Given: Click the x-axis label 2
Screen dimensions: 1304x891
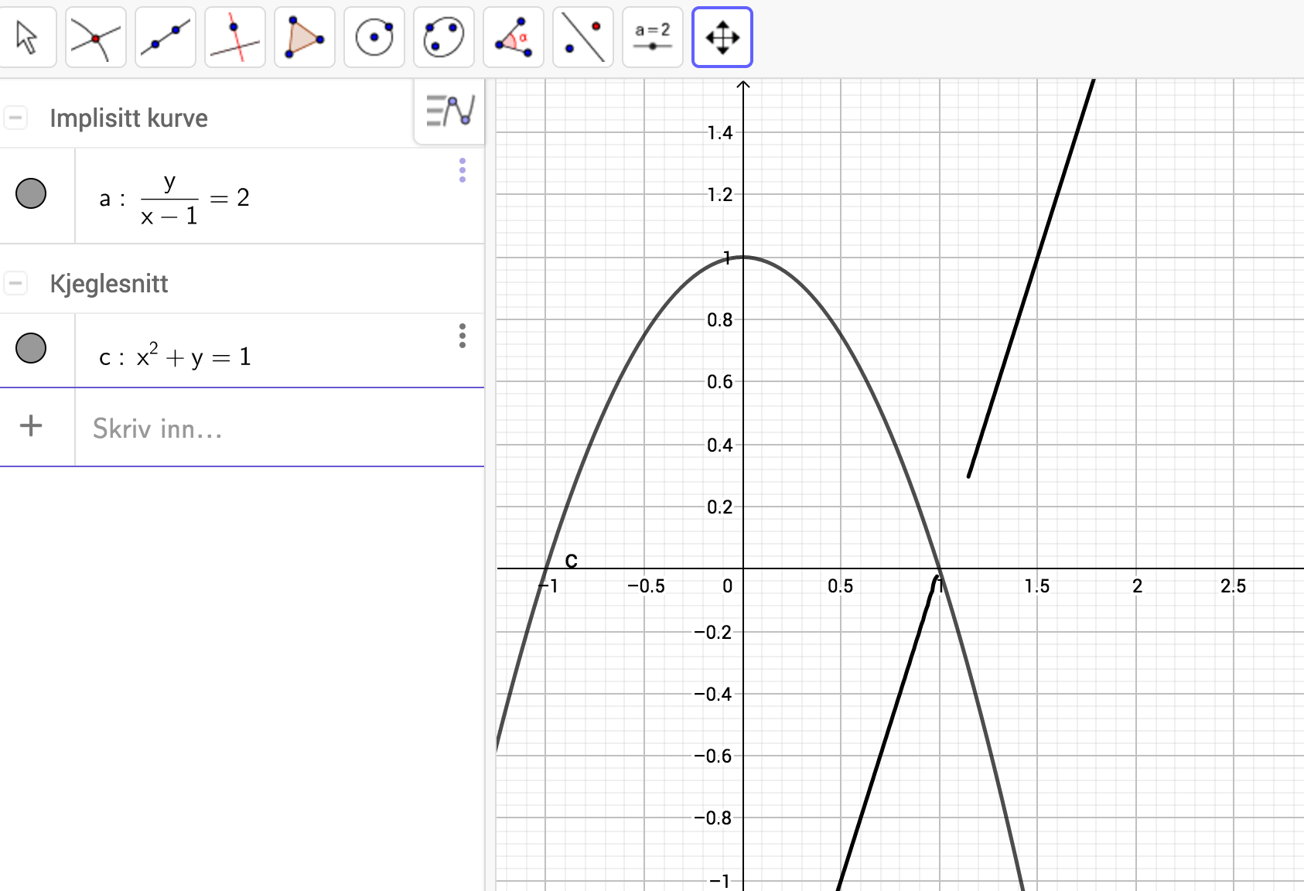Looking at the screenshot, I should click(1137, 586).
